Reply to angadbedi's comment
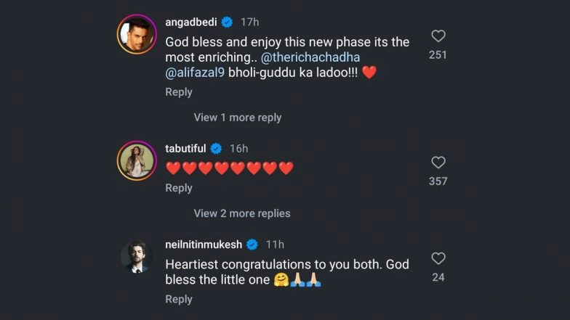The width and height of the screenshot is (570, 320). point(179,92)
